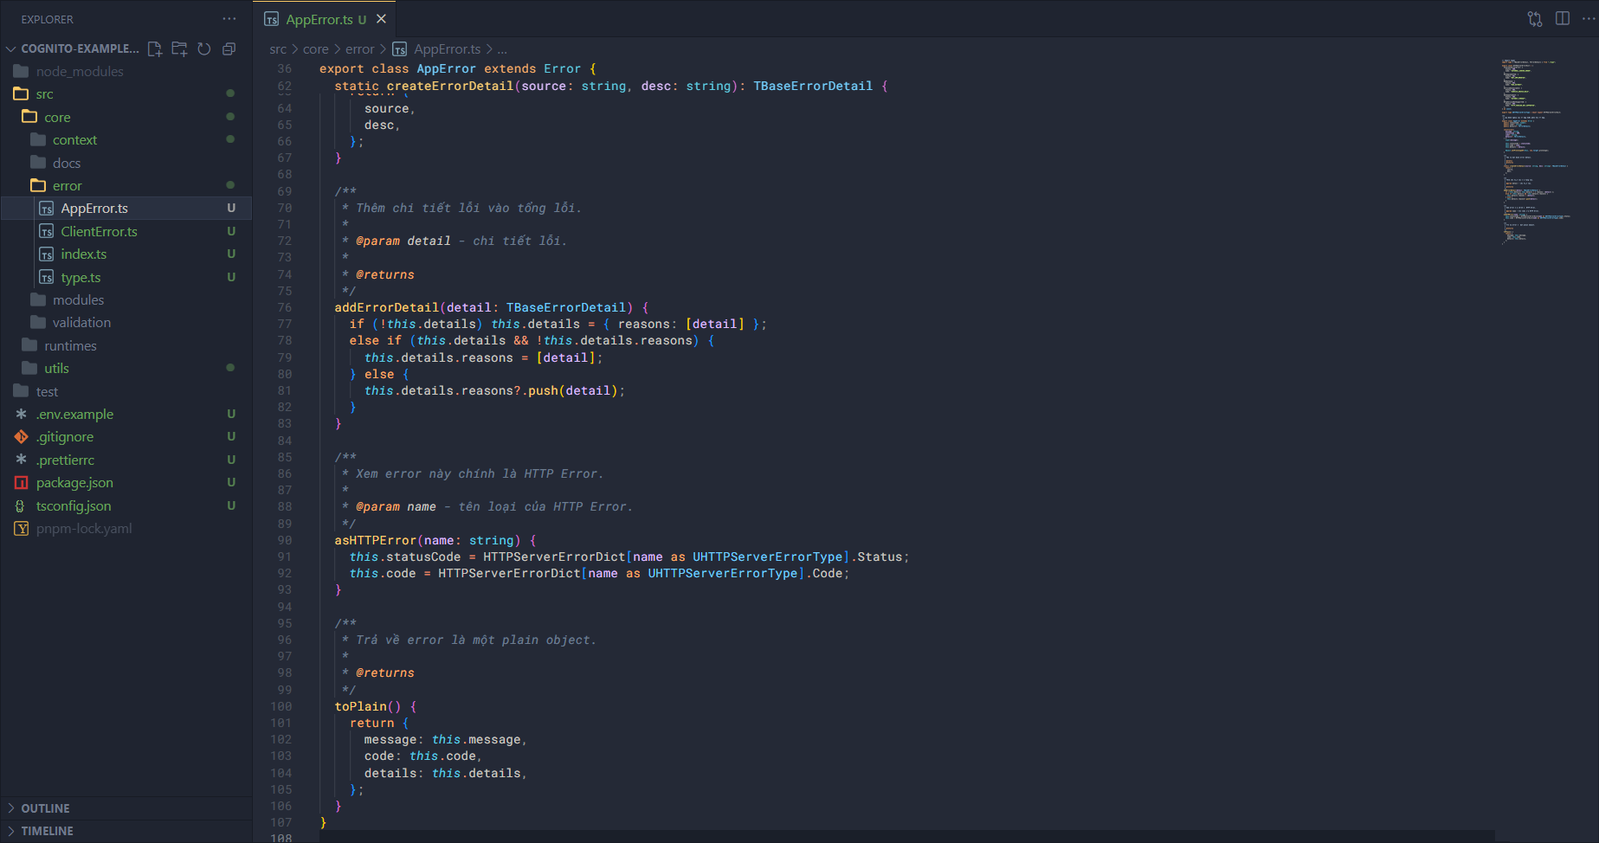
Task: Click the line 76 addErrorDetail method name
Action: [x=386, y=308]
